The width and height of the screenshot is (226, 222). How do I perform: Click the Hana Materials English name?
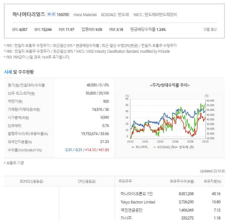pos(85,15)
